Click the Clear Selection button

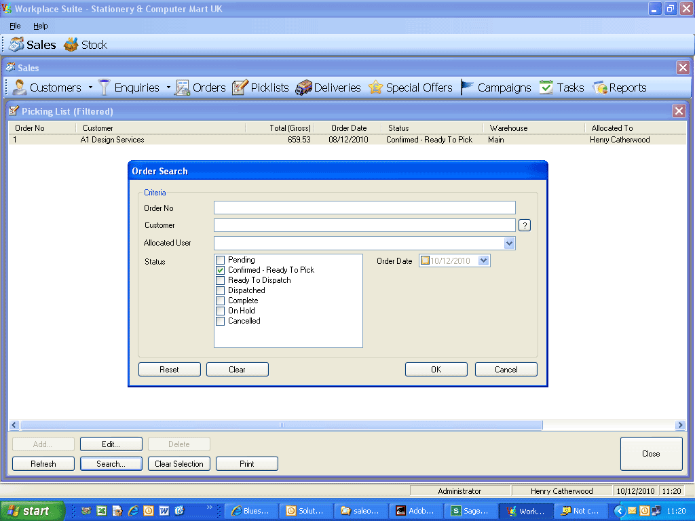(179, 464)
